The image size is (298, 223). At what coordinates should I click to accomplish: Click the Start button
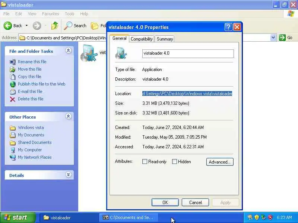[18, 217]
